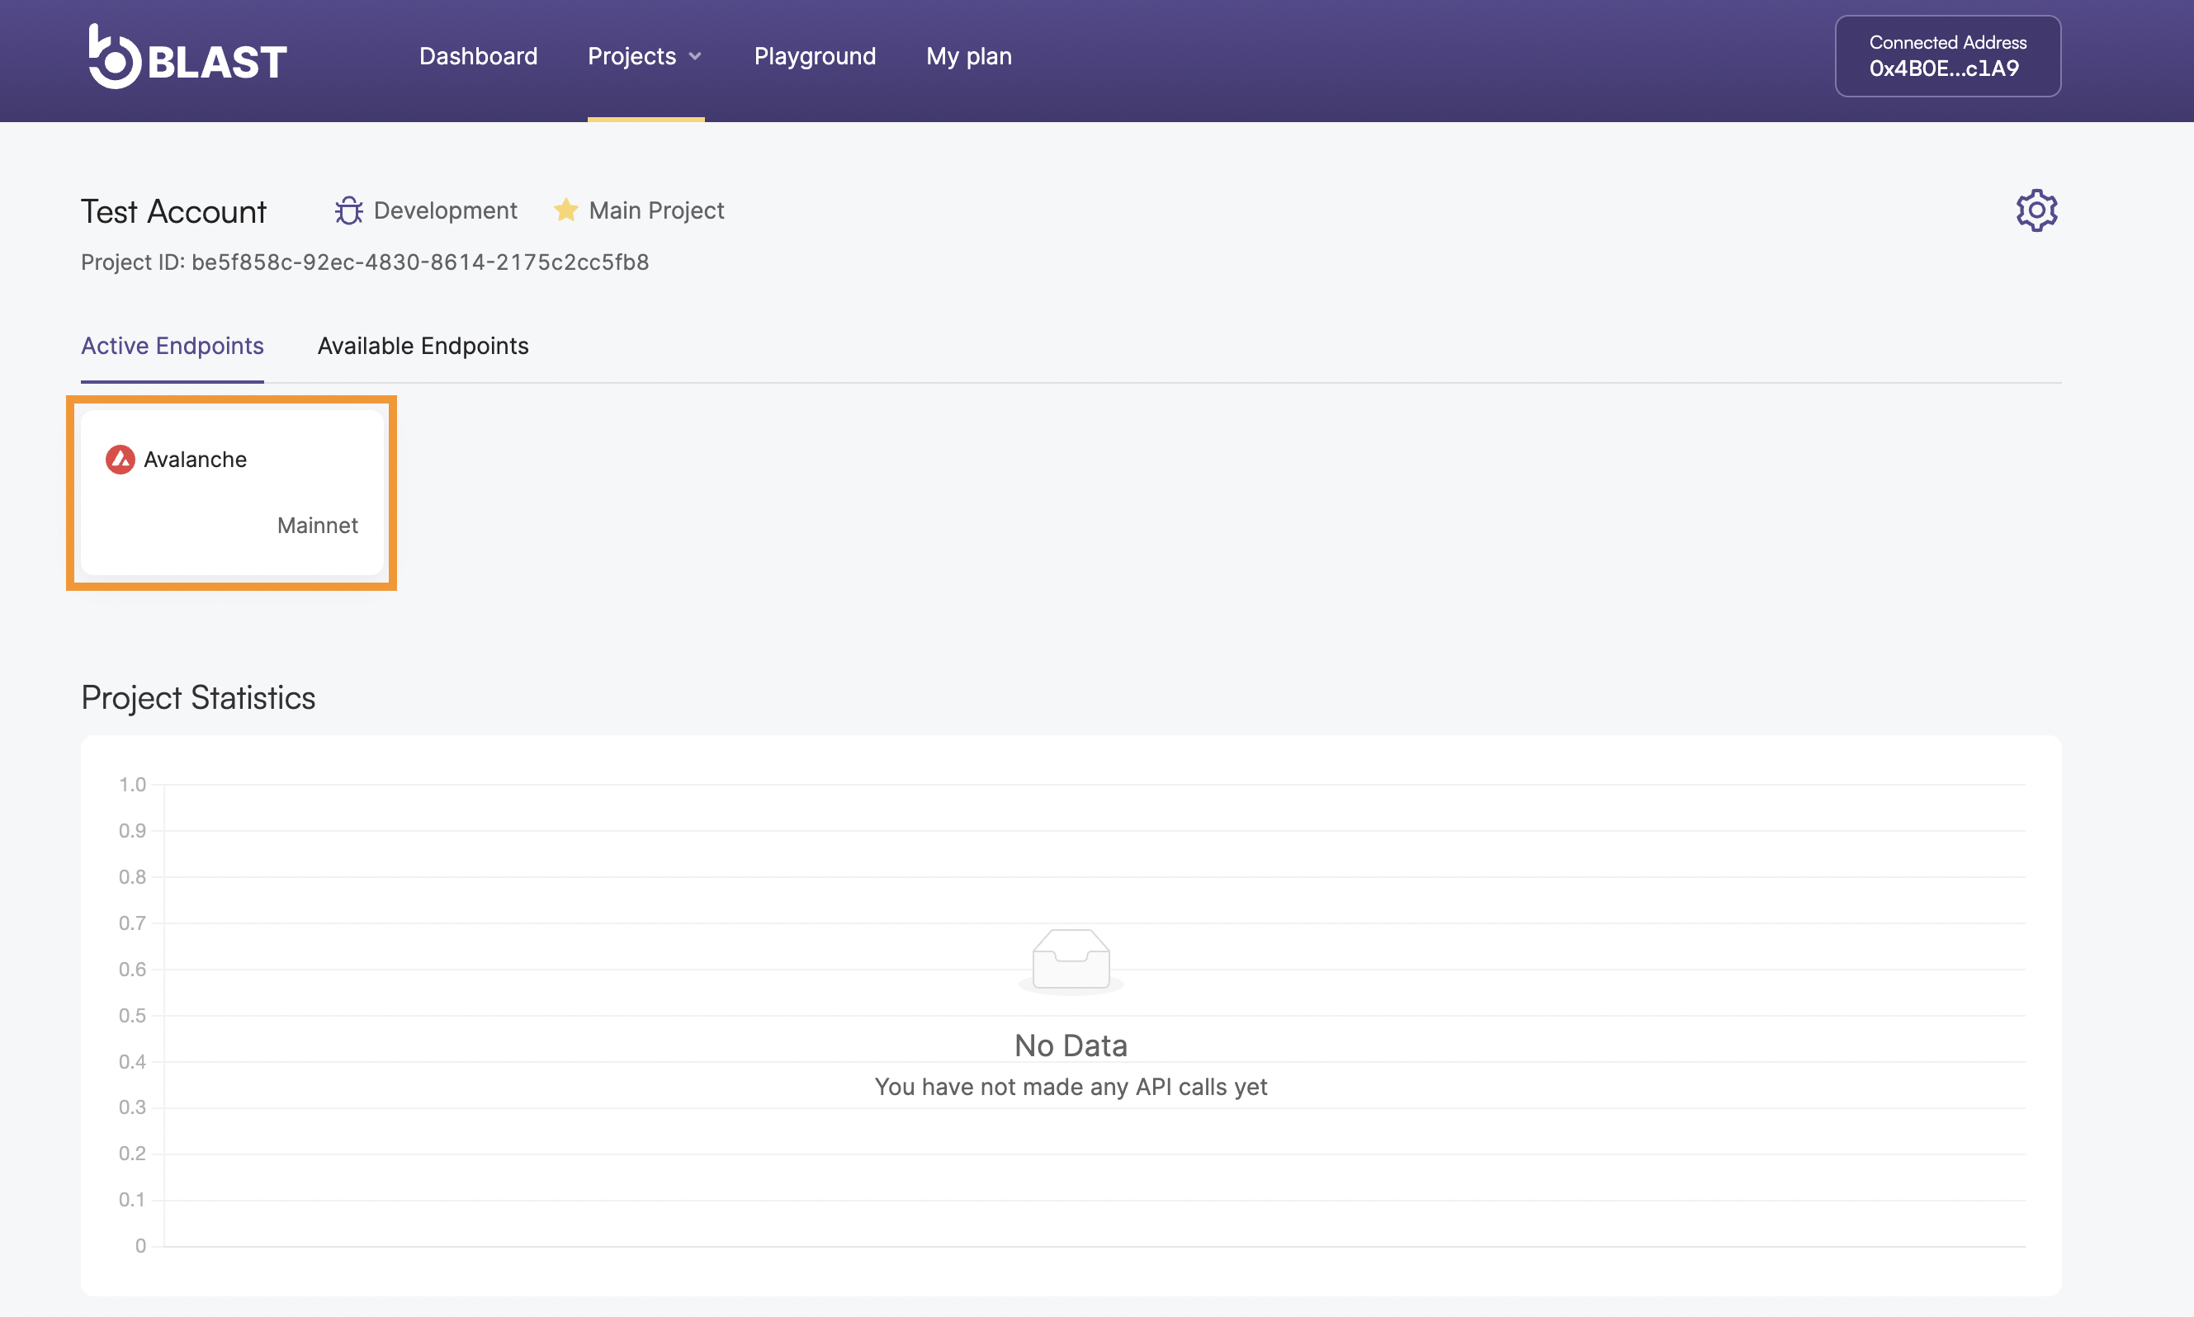Screen dimensions: 2194x1317
Task: Click the Mainnet label on Avalanche card
Action: (318, 526)
